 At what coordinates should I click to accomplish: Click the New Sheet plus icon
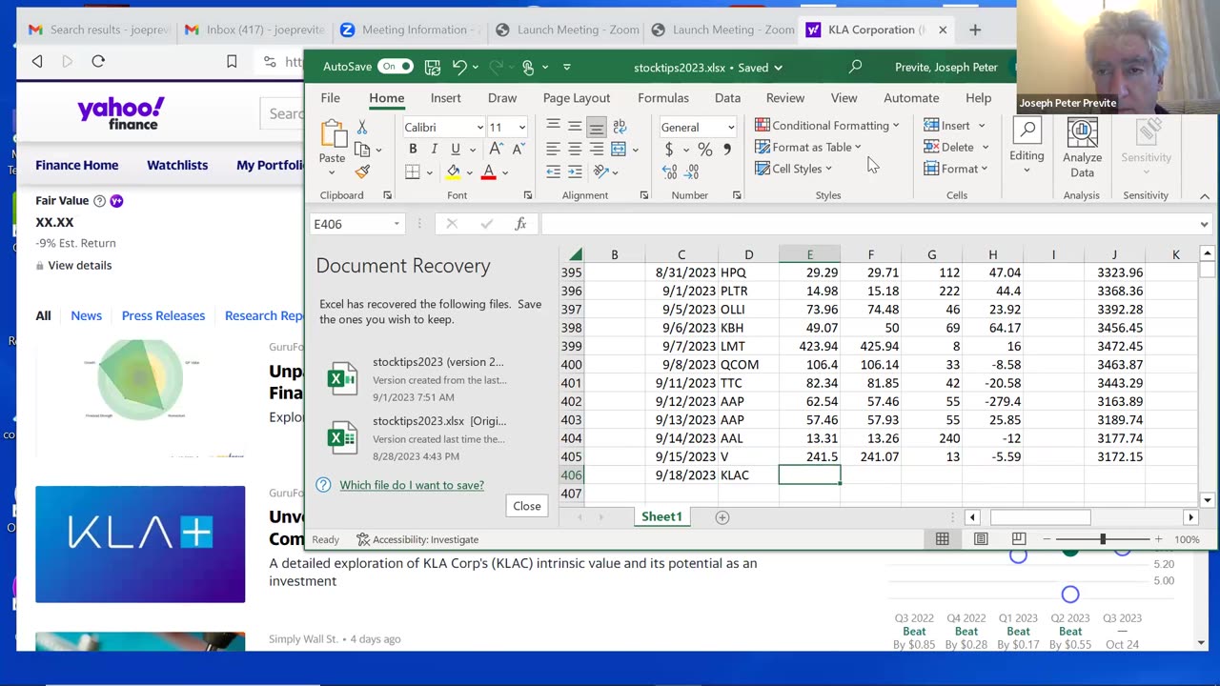click(722, 516)
